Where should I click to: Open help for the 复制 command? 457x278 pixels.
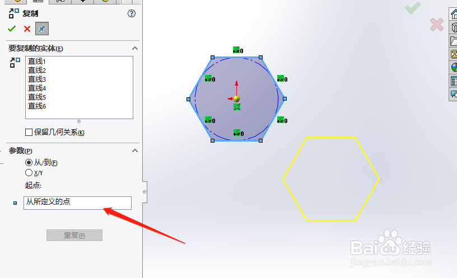tap(132, 13)
